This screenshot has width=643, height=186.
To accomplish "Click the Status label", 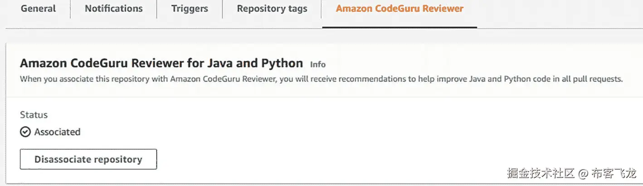I will coord(34,115).
